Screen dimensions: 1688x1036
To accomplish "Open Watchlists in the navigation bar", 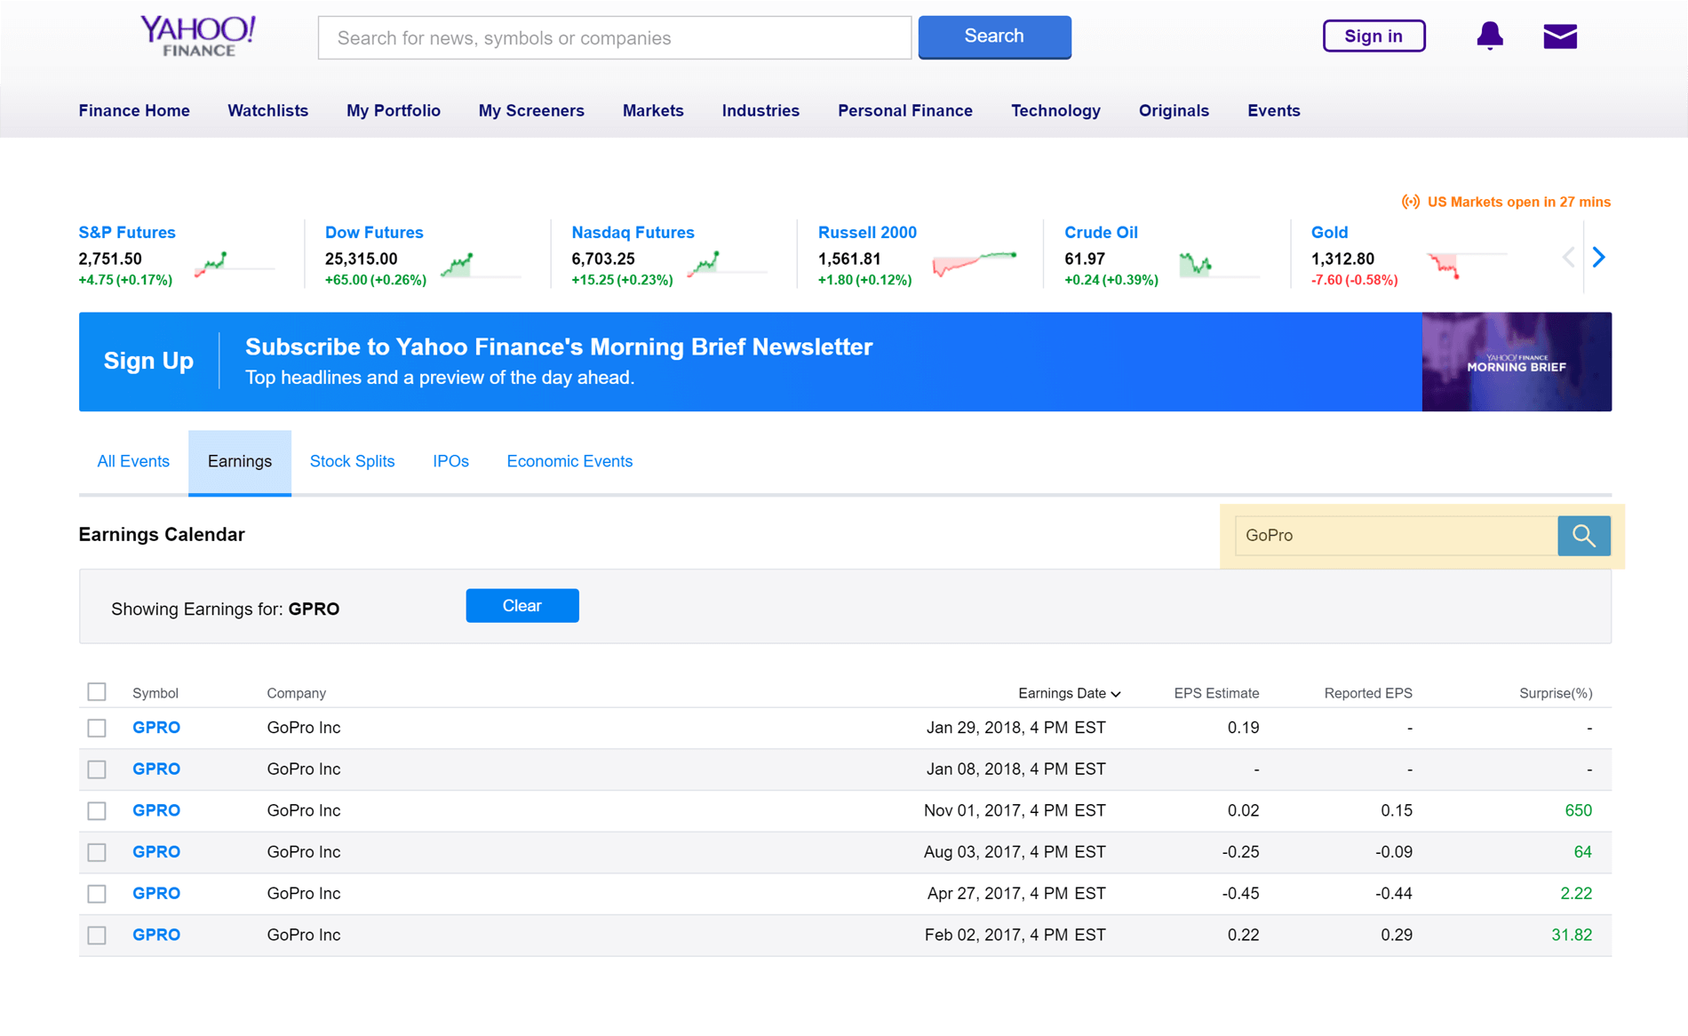I will pyautogui.click(x=267, y=111).
